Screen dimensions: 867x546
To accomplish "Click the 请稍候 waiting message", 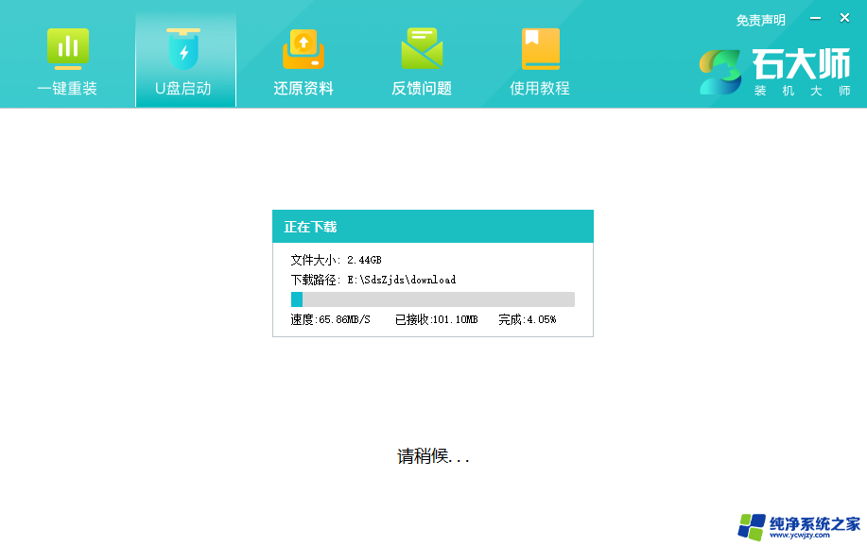I will (433, 457).
